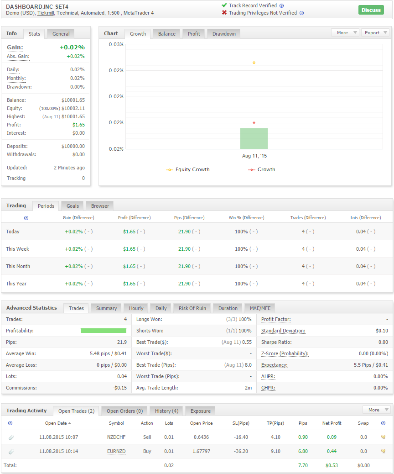Open the Advanced Statistics Trades tab

[76, 308]
